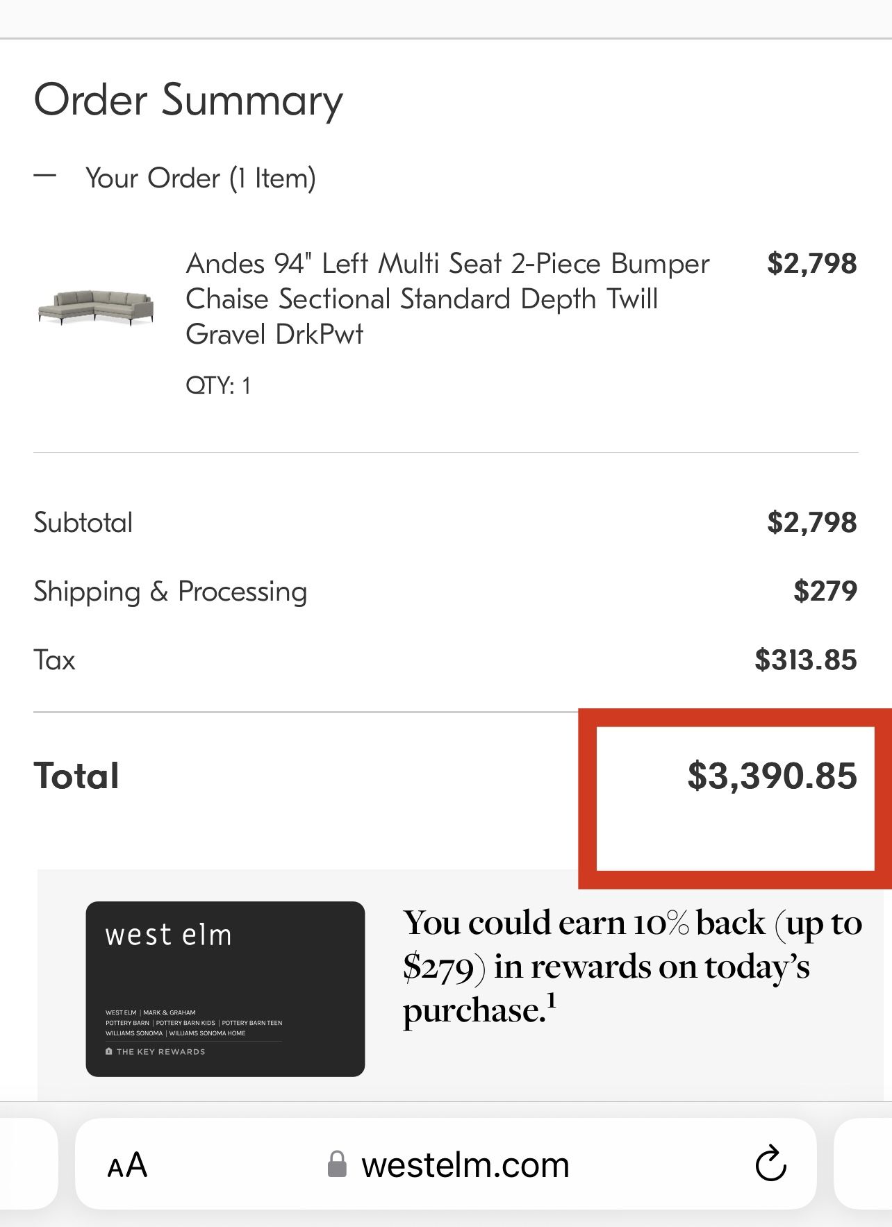Click the "Your Order (1 Item)" label
The height and width of the screenshot is (1227, 892).
coord(200,178)
